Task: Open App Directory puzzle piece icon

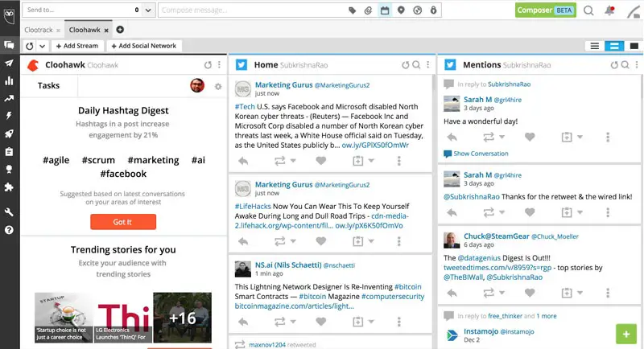Action: click(x=9, y=187)
